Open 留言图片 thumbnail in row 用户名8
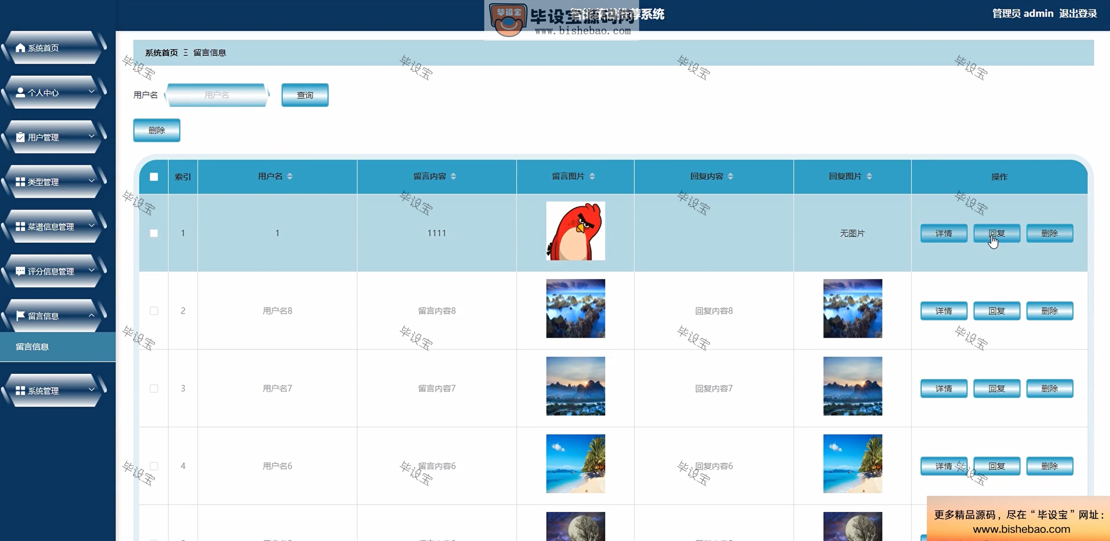This screenshot has height=541, width=1110. pyautogui.click(x=575, y=308)
